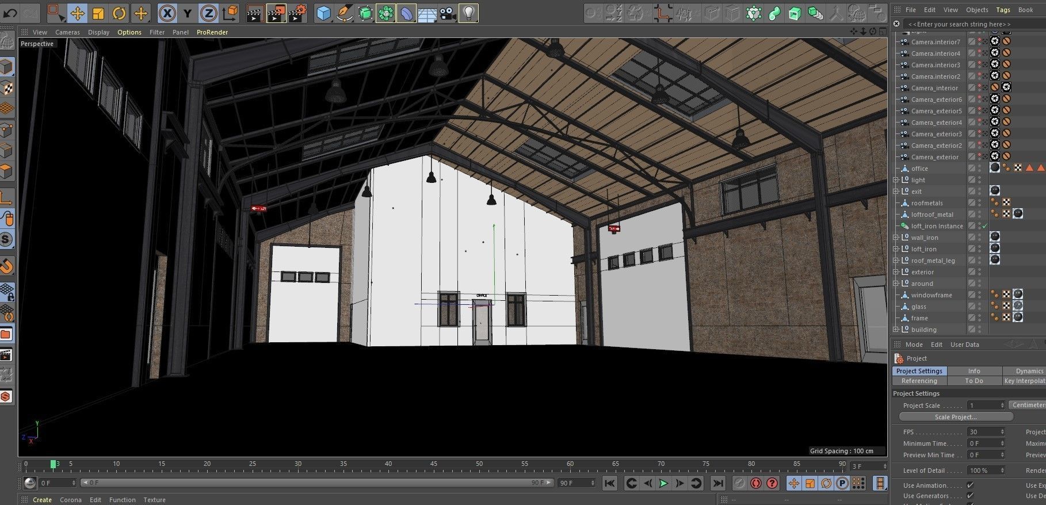Click the Floor environment icon

coord(427,13)
